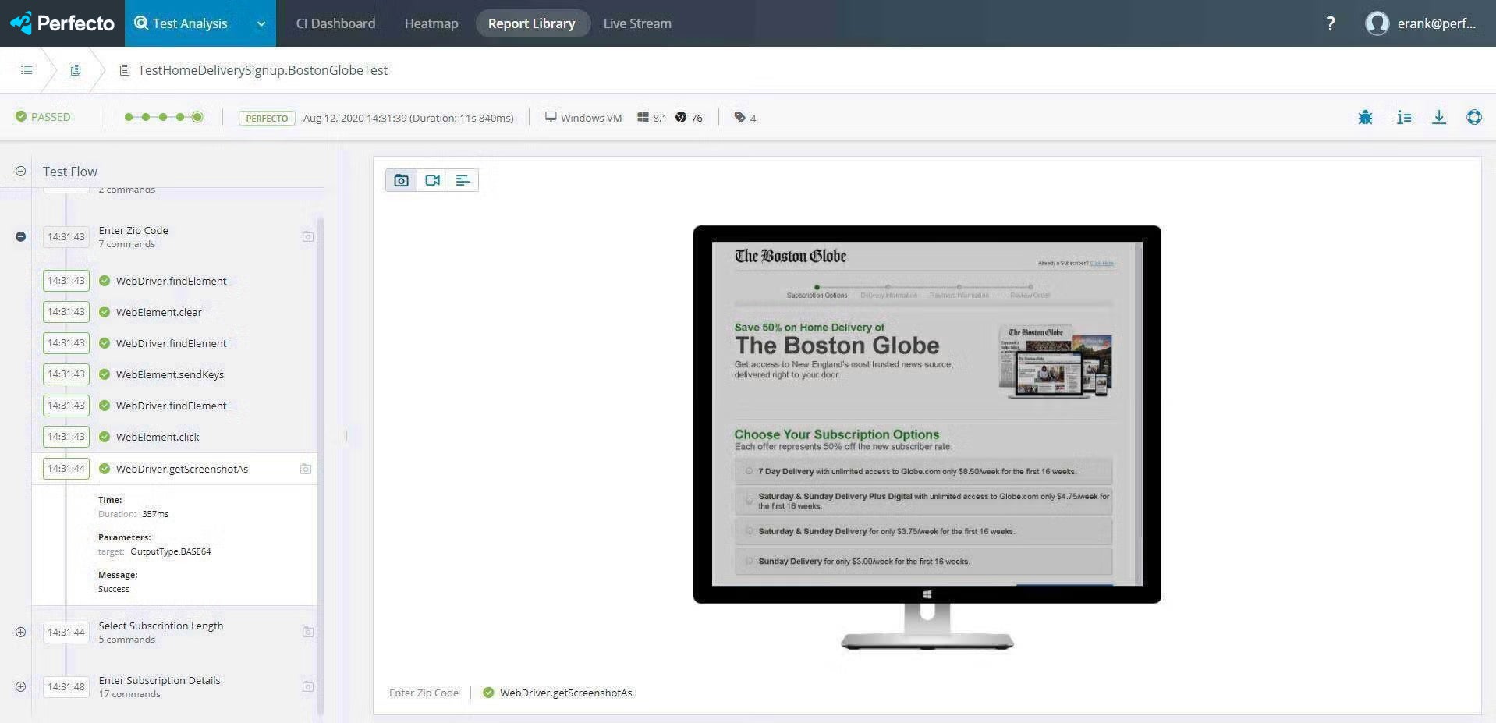Image resolution: width=1496 pixels, height=723 pixels.
Task: Click the test history dots indicator
Action: pos(164,117)
